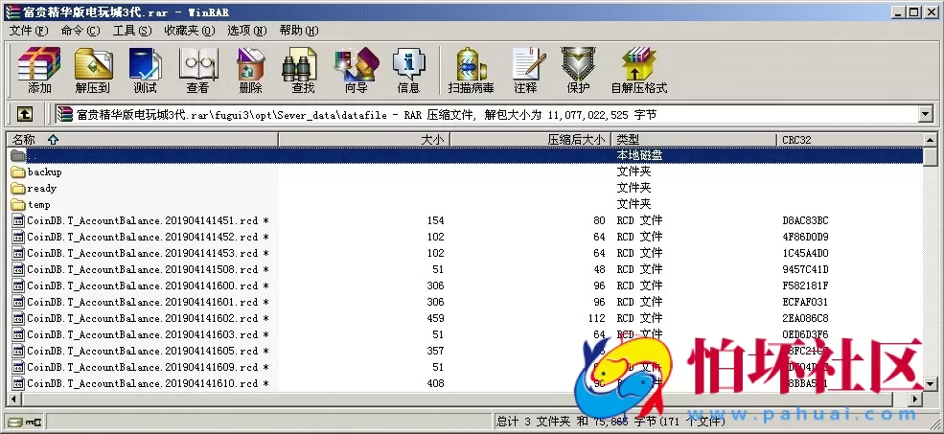The width and height of the screenshot is (944, 434).
Task: Select CoinDB.T_AccountBalance.201904141453.rcd file name
Action: [143, 253]
